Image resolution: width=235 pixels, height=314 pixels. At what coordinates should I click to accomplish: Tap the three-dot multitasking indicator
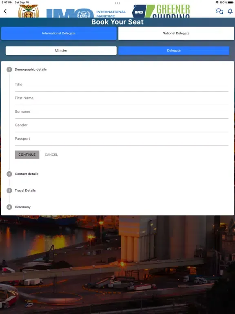coord(117,3)
